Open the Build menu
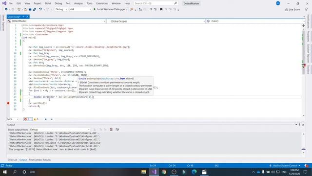This screenshot has height=176, width=312. [48, 3]
